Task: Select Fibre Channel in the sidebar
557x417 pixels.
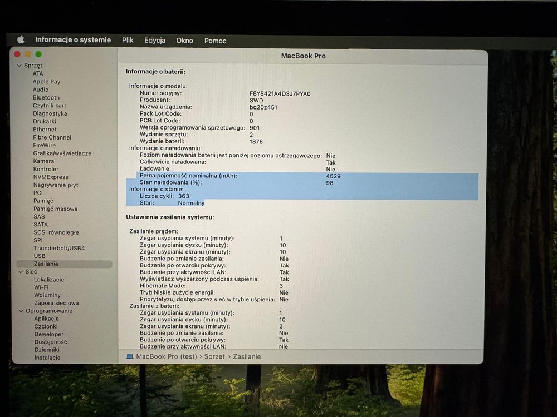Action: (52, 137)
